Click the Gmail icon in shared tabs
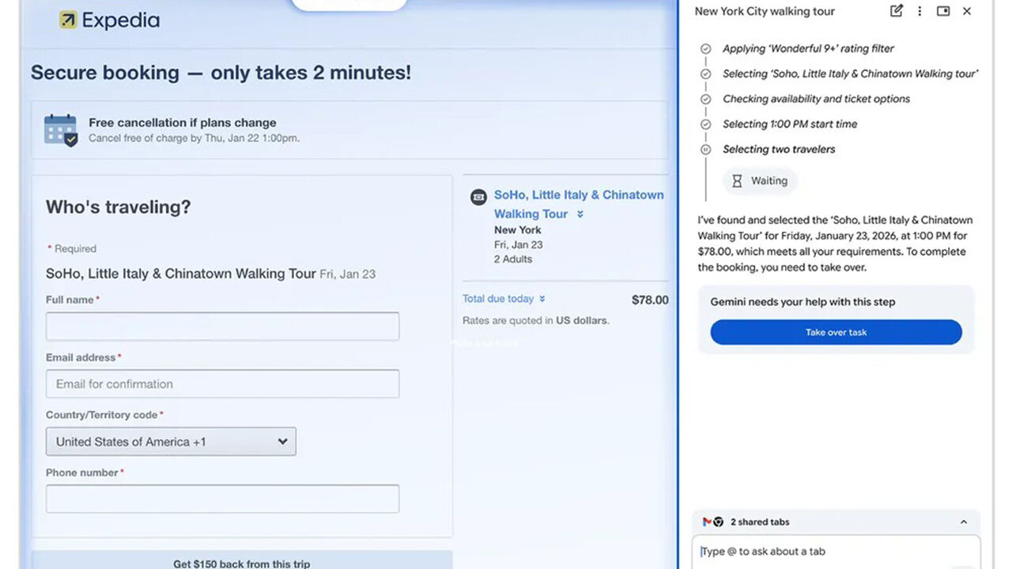The height and width of the screenshot is (569, 1012). (707, 522)
